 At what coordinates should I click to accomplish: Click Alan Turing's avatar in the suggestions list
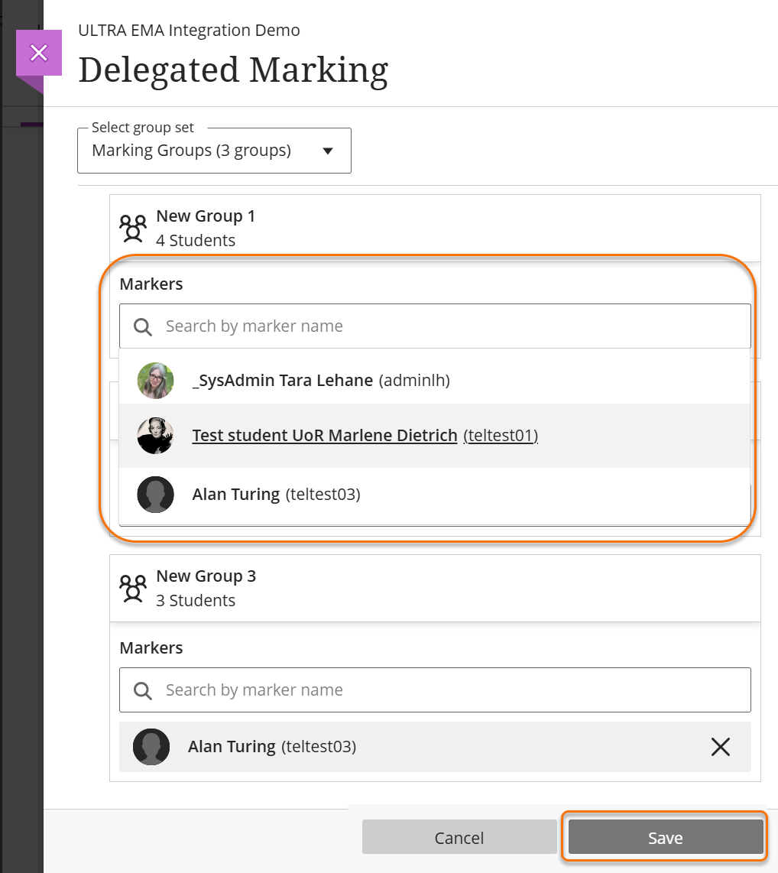[155, 495]
